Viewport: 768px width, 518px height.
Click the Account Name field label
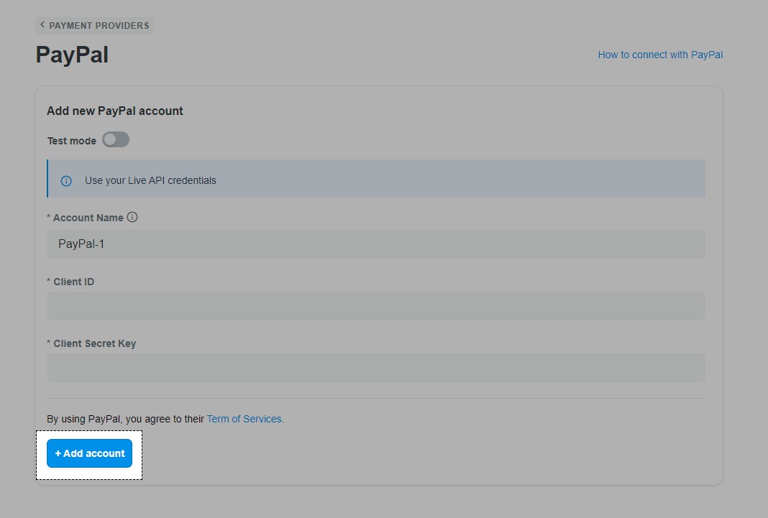(x=88, y=218)
